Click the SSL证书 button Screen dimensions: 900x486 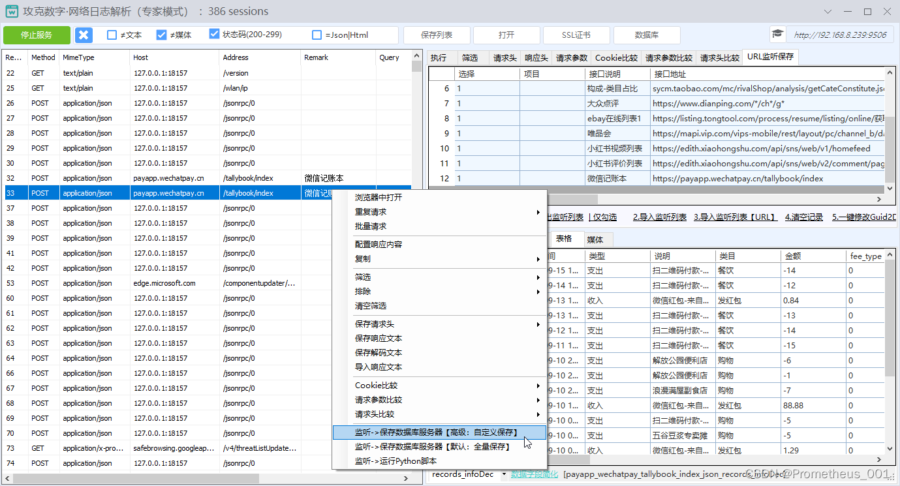(576, 35)
